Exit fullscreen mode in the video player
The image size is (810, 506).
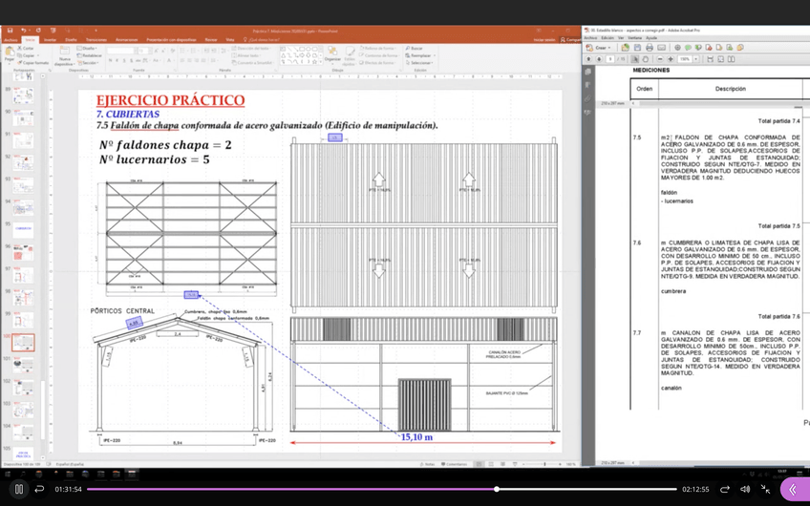tap(765, 489)
